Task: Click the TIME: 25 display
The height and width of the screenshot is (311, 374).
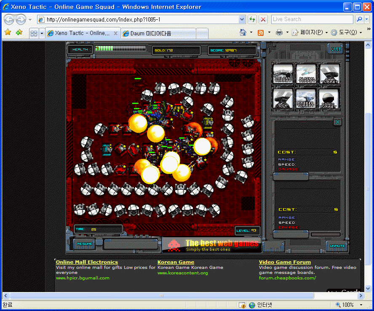Action: (98, 229)
